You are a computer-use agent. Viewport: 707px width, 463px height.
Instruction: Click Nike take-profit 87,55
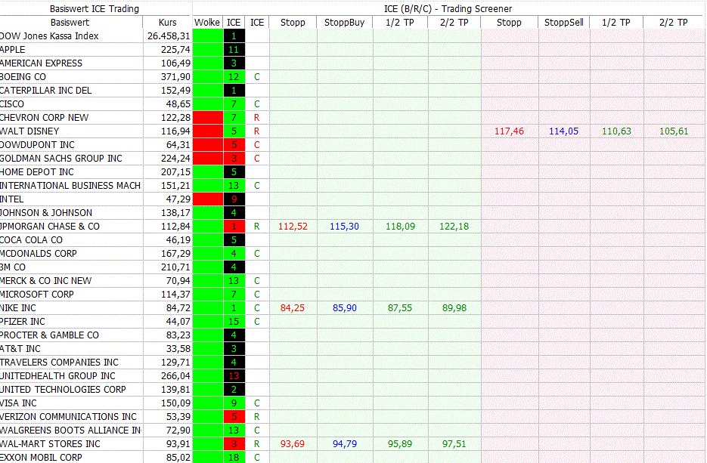coord(400,308)
